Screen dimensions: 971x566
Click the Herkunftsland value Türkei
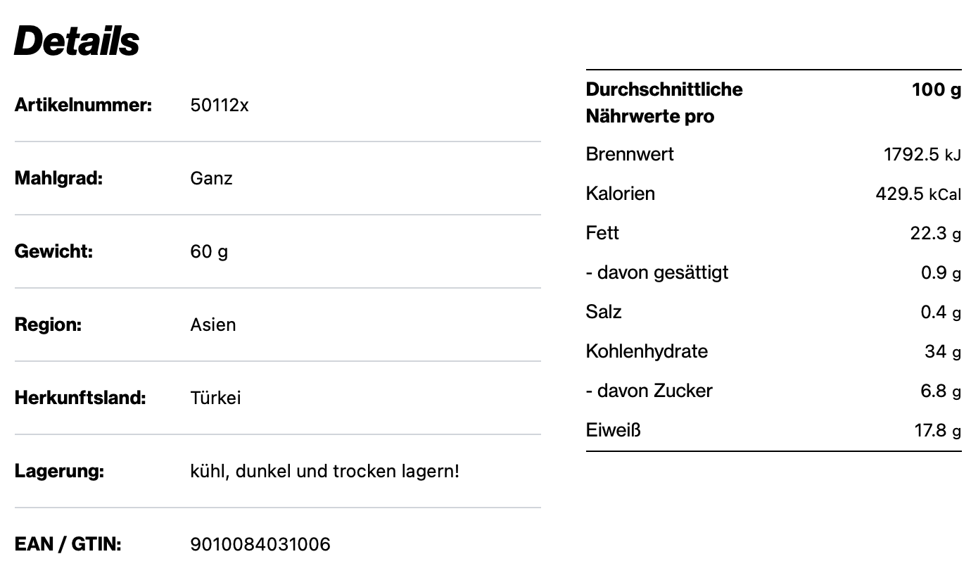[x=215, y=398]
